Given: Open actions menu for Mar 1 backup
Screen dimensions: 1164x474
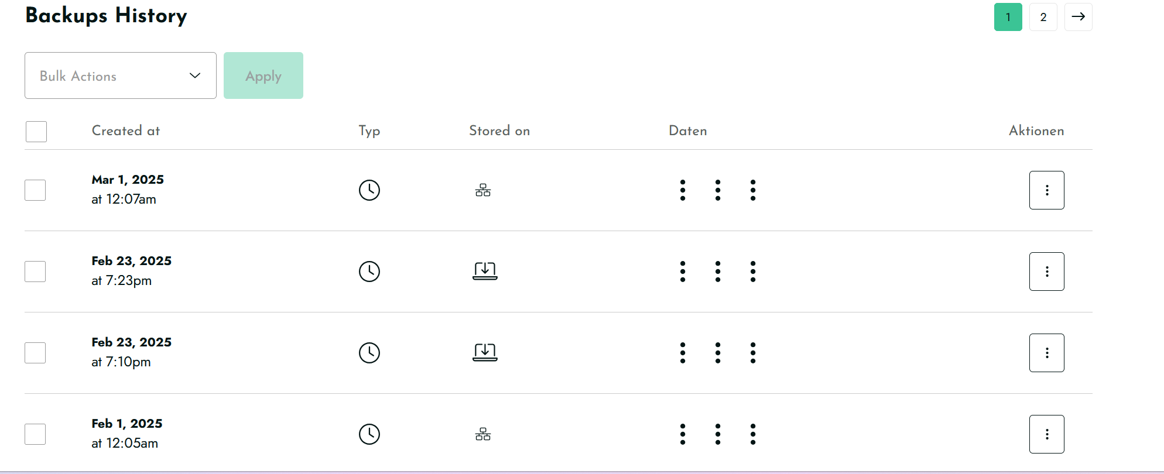Looking at the screenshot, I should (1047, 190).
